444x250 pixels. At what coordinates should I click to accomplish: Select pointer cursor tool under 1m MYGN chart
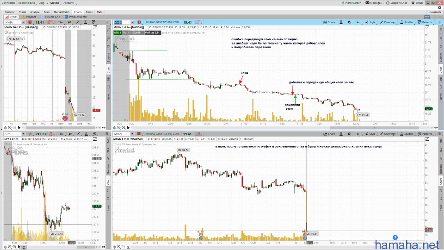(128, 128)
